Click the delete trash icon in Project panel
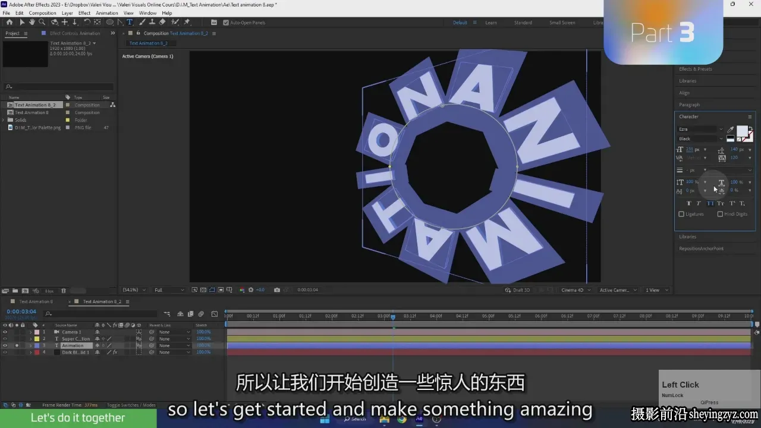 64,291
